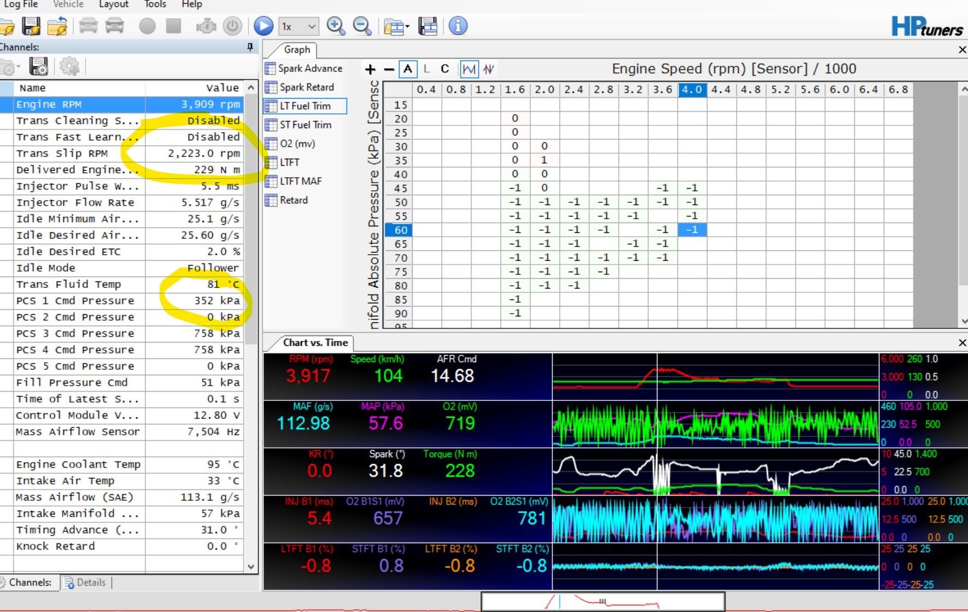
Task: Toggle the graph line view icon
Action: click(x=468, y=69)
